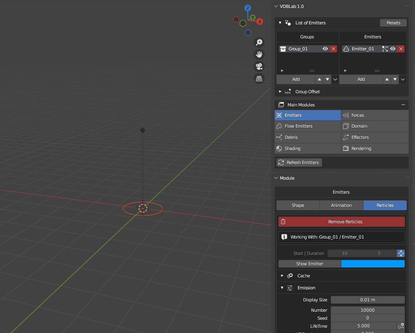Click the LifeTime keyframe icon

401,326
